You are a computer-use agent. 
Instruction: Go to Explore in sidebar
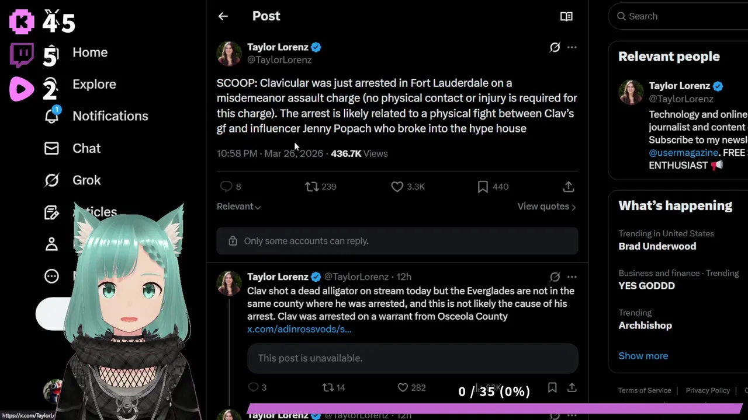coord(94,84)
